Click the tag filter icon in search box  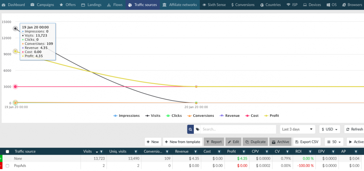(197, 129)
